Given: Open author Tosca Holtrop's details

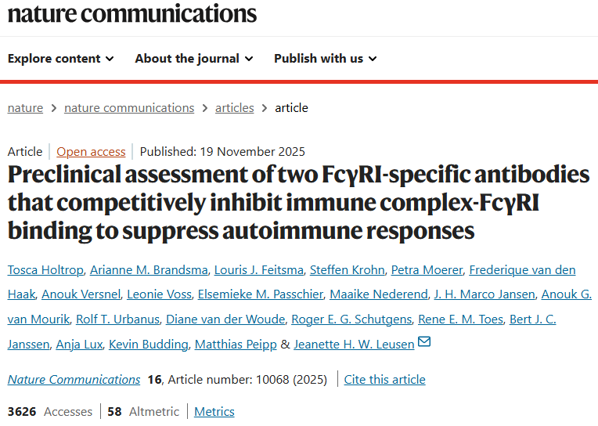Looking at the screenshot, I should click(45, 270).
